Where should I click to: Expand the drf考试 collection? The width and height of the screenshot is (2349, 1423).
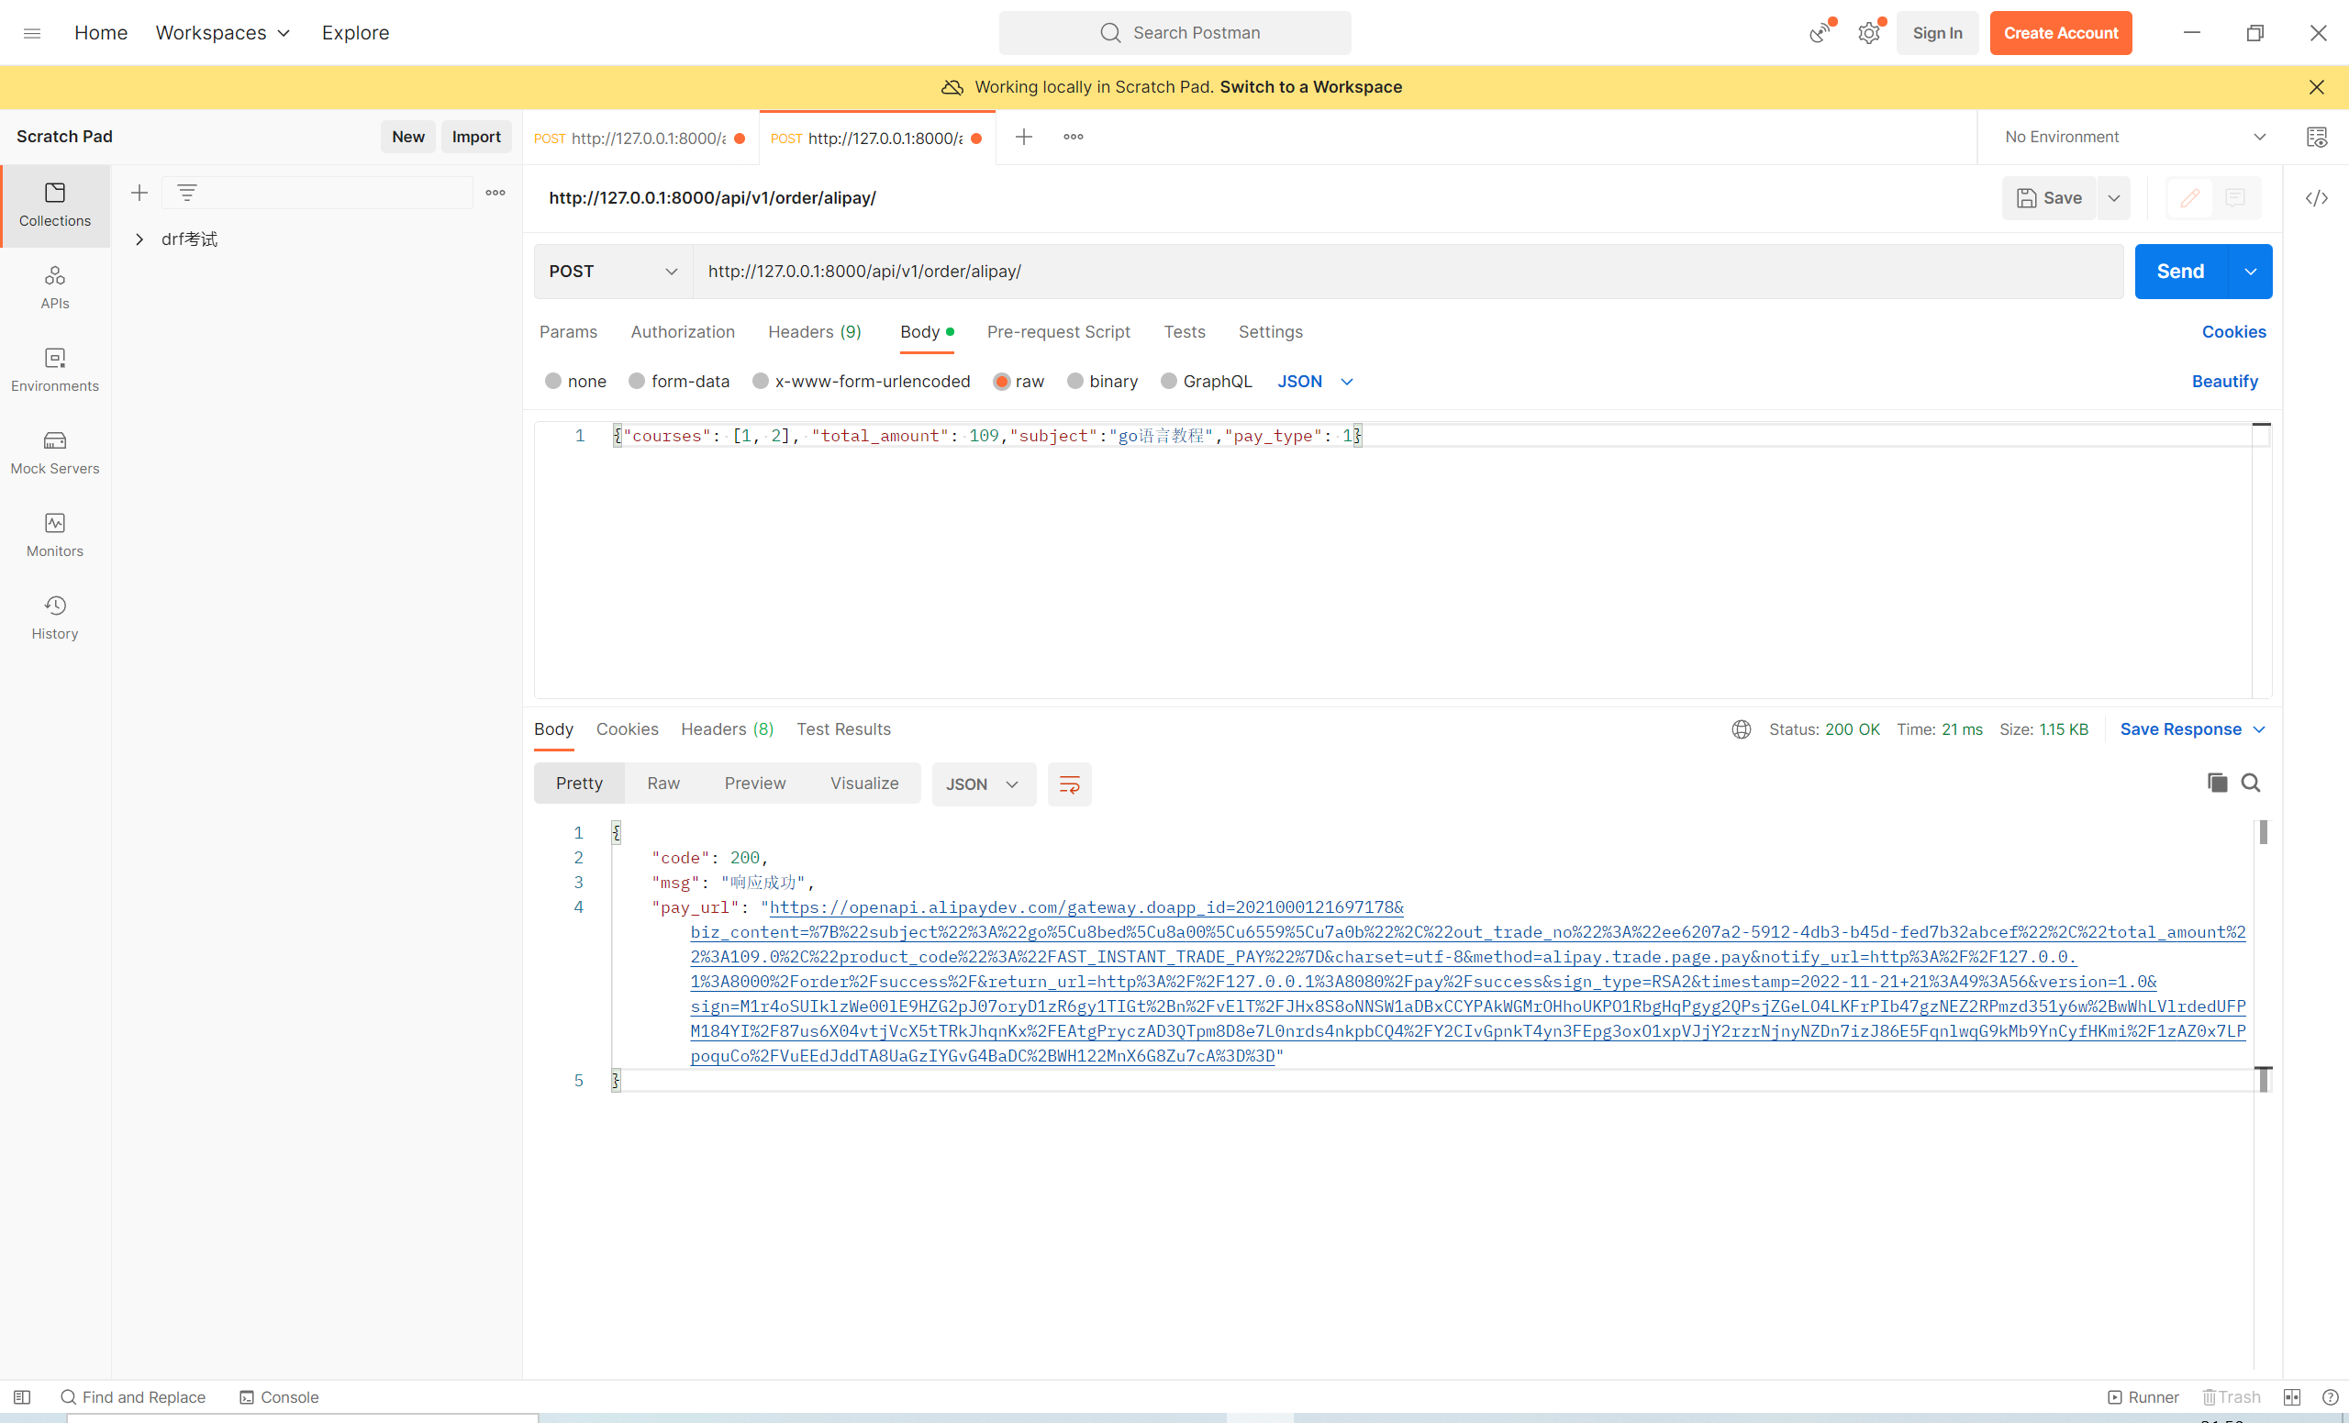[x=139, y=239]
